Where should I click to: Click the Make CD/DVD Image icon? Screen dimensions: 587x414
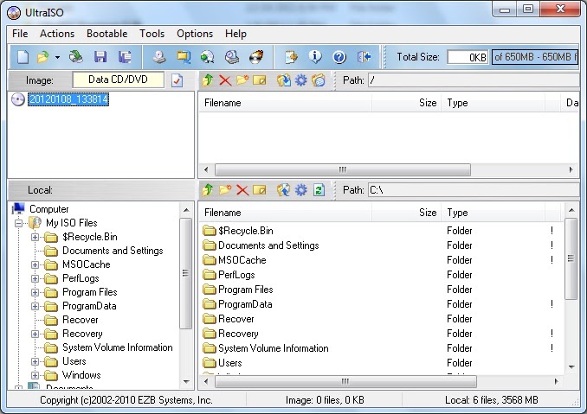(x=159, y=57)
